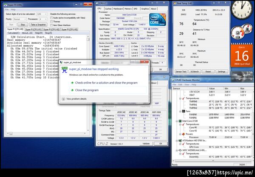Click the Hyper PI title bar icon
255x177 pixels.
(6, 5)
